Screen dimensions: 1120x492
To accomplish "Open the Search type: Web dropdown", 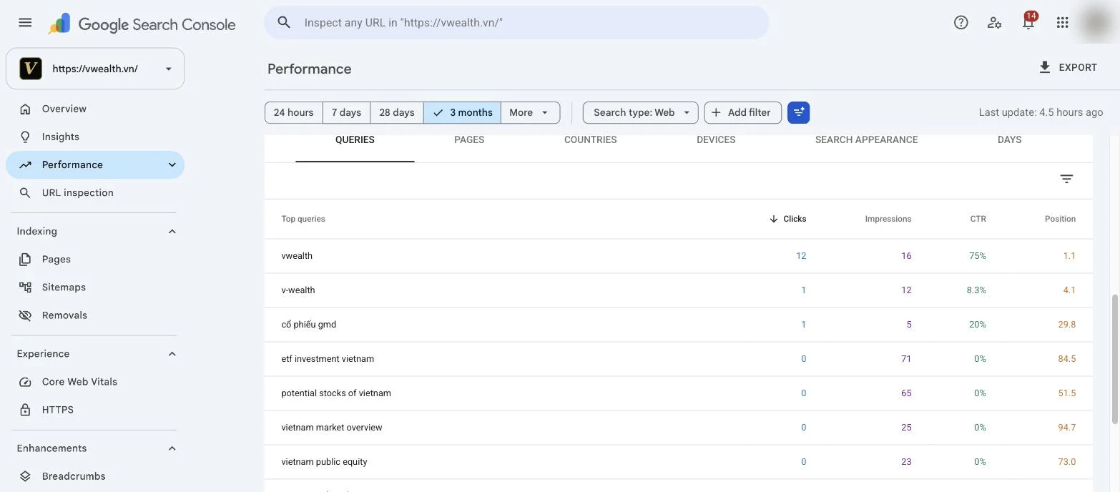I will pos(640,112).
